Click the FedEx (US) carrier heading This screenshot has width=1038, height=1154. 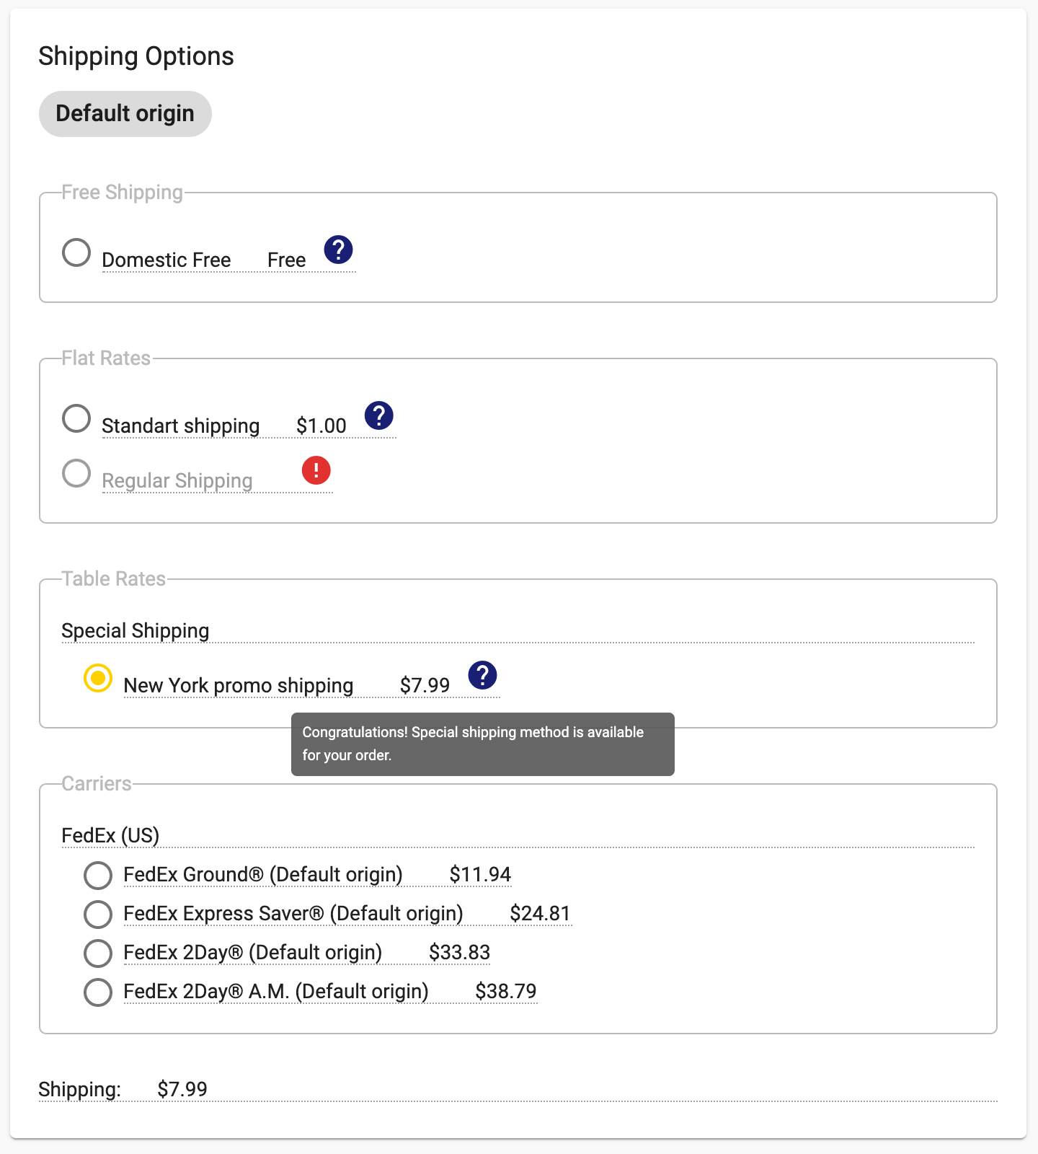pos(110,835)
